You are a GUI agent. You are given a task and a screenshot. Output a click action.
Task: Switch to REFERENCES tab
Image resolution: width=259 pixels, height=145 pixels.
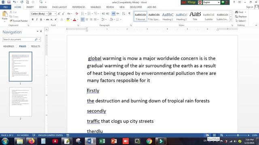(x=79, y=7)
